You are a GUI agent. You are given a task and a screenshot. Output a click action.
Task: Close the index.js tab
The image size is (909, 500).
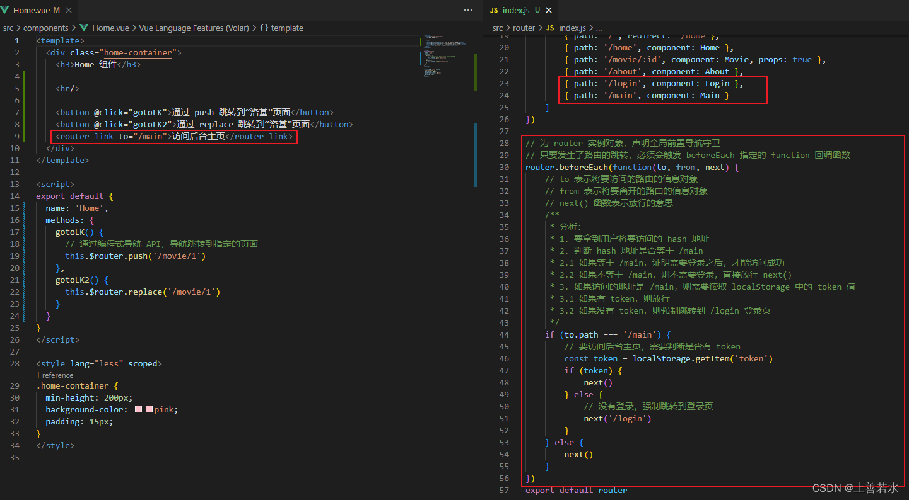tap(549, 10)
